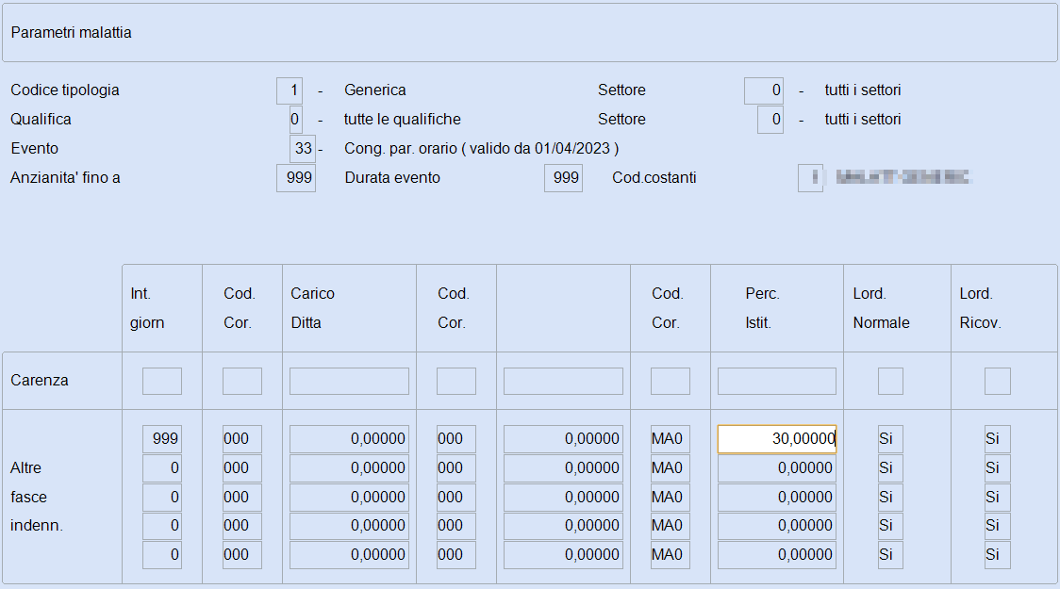Focus the Evento field containing 33
The image size is (1060, 589).
coord(302,149)
